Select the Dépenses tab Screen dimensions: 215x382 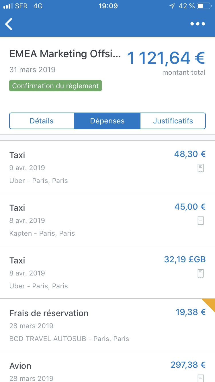coord(107,121)
